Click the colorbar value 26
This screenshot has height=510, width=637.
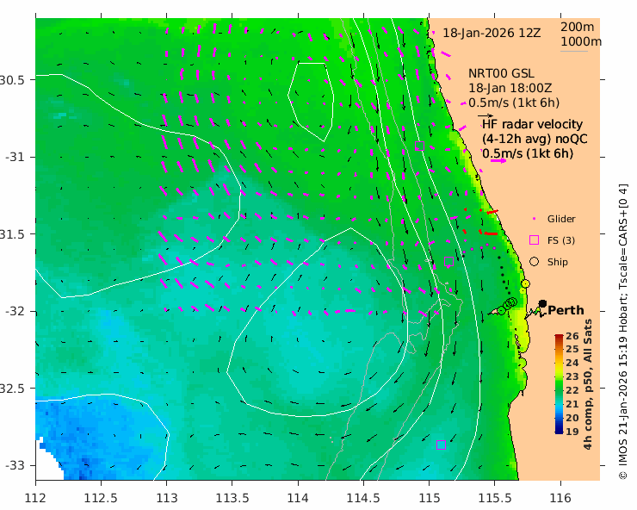[x=572, y=336]
